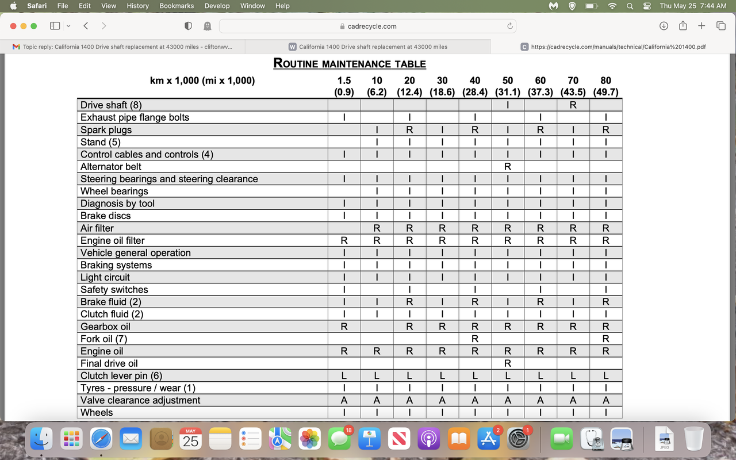
Task: Launch Photos from the Dock
Action: click(x=310, y=440)
